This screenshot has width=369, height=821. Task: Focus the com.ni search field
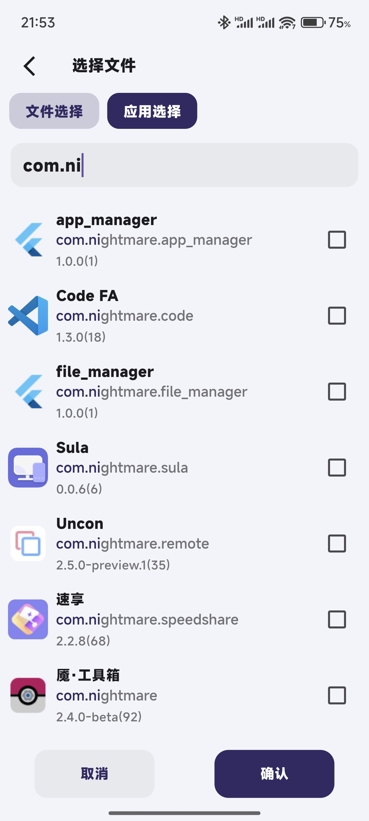184,165
